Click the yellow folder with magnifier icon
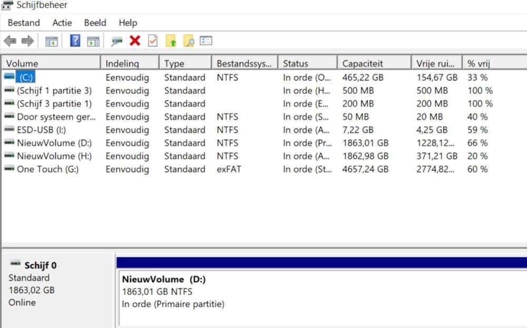This screenshot has width=527, height=328. click(x=188, y=41)
